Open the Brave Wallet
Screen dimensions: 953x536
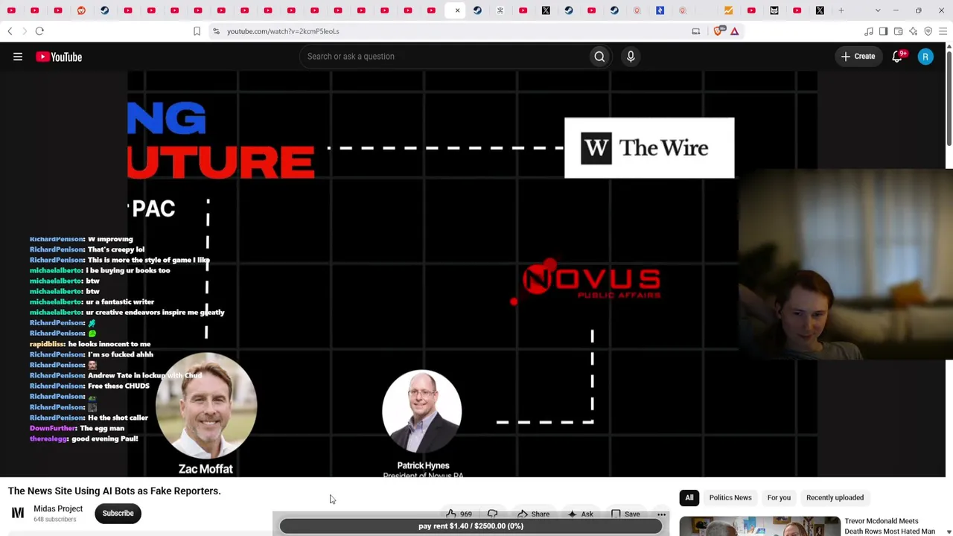tap(898, 31)
